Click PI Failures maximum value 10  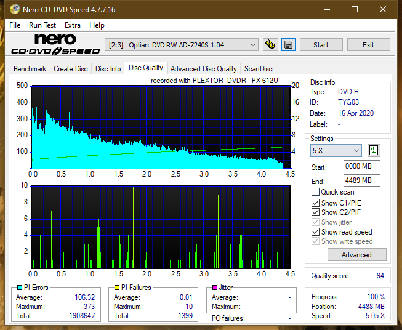(x=189, y=307)
